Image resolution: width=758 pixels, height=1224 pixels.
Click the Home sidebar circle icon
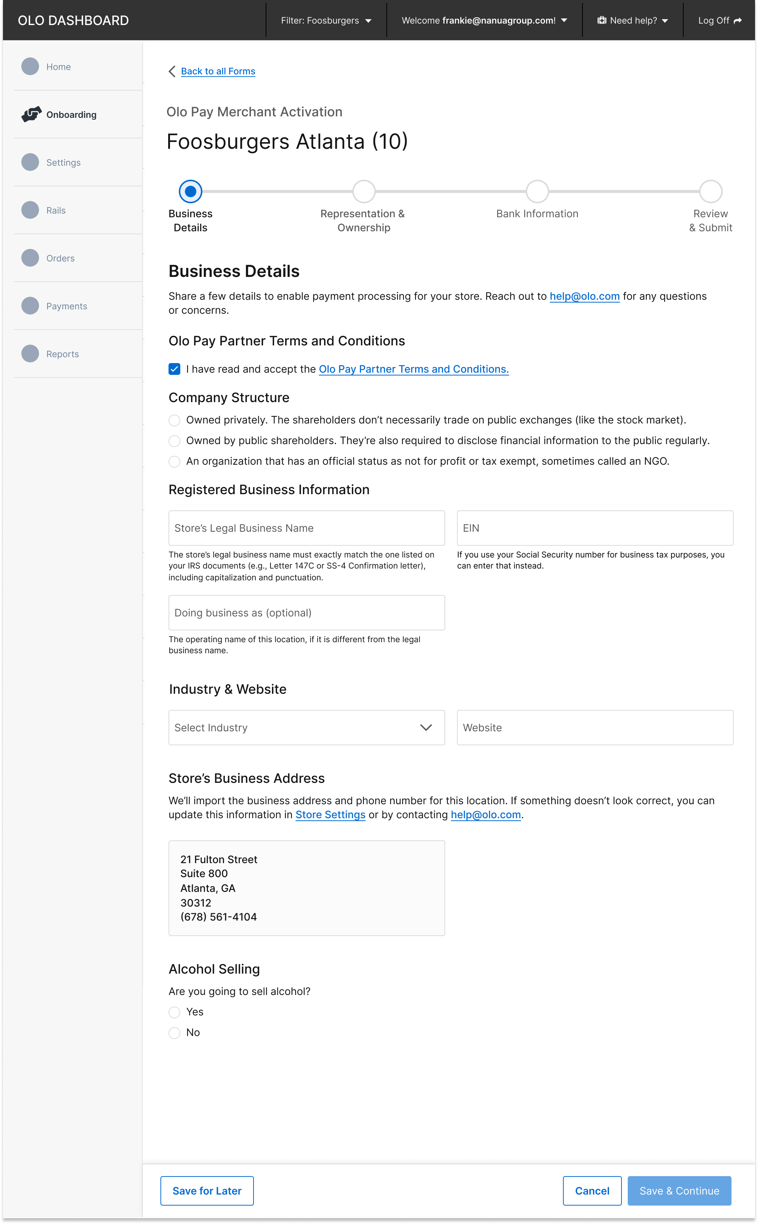pos(30,66)
